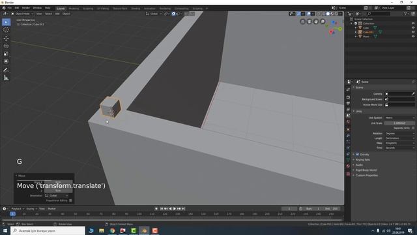This screenshot has width=417, height=235.
Task: Open the Render menu
Action: (26, 8)
